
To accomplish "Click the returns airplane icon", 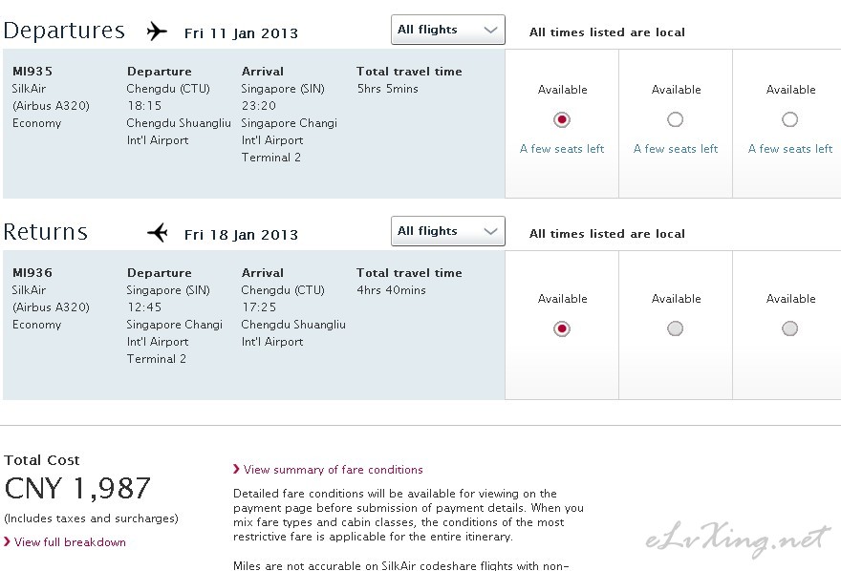I will click(x=158, y=232).
